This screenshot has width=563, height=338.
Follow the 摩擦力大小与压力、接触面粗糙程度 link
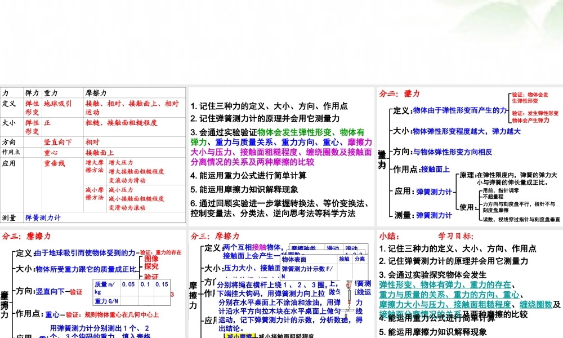pos(445,305)
